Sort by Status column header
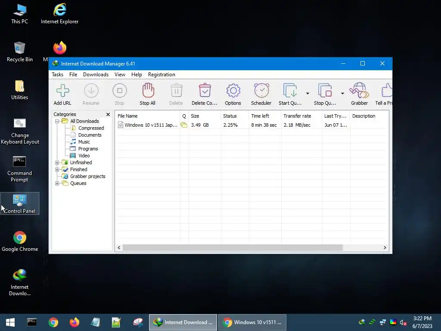441x331 pixels. pyautogui.click(x=235, y=116)
